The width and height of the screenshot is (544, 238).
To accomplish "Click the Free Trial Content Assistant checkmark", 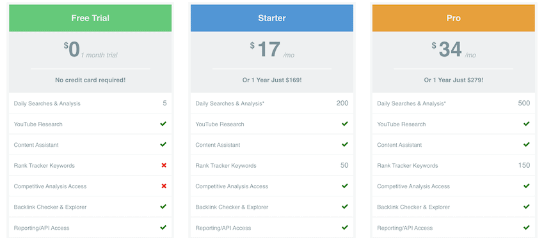I will (x=163, y=144).
